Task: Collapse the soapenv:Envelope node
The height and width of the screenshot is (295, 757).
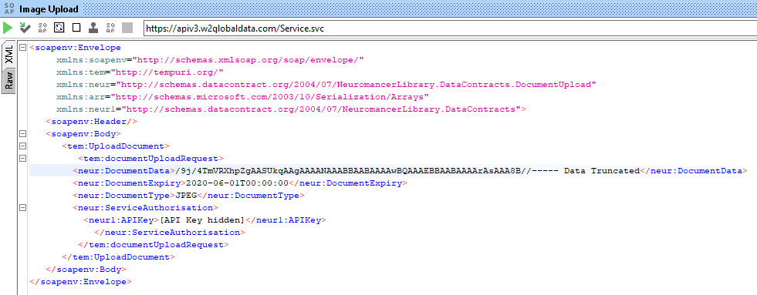Action: coord(22,48)
